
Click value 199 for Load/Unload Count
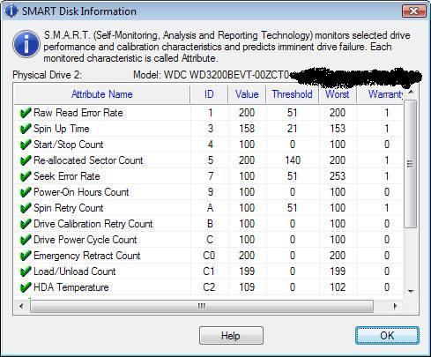[247, 271]
